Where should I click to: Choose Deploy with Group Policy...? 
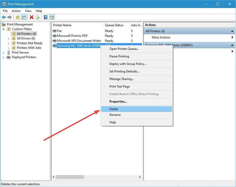(136, 64)
